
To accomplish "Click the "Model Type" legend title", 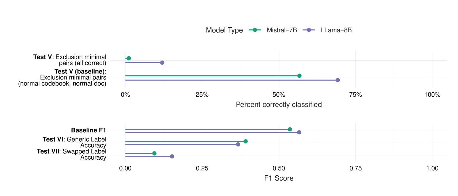I will click(x=224, y=30).
